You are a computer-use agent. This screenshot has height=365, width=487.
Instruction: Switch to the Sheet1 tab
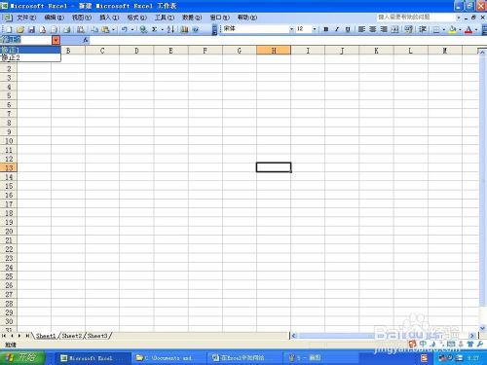46,336
